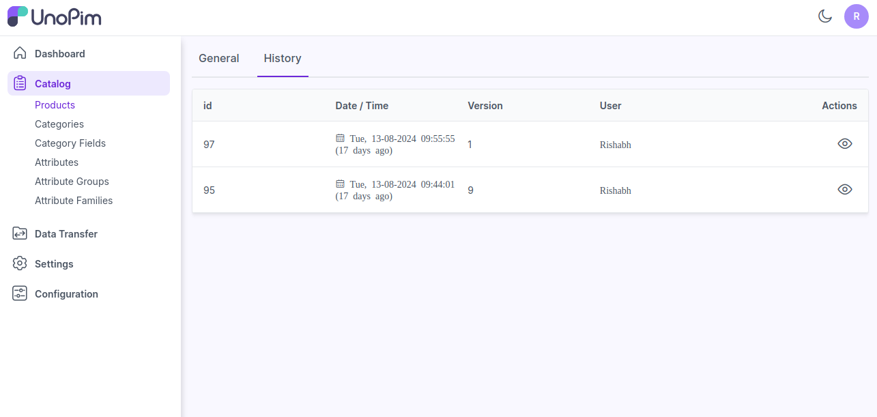Click the Catalog clipboard icon
877x417 pixels.
(20, 83)
